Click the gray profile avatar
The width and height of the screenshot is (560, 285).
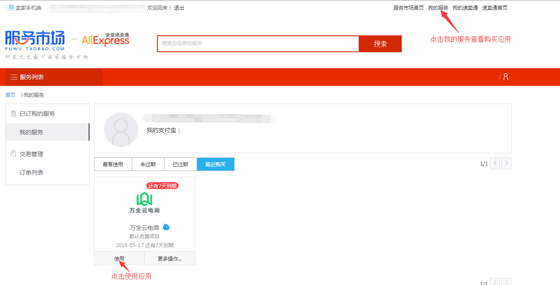[121, 130]
